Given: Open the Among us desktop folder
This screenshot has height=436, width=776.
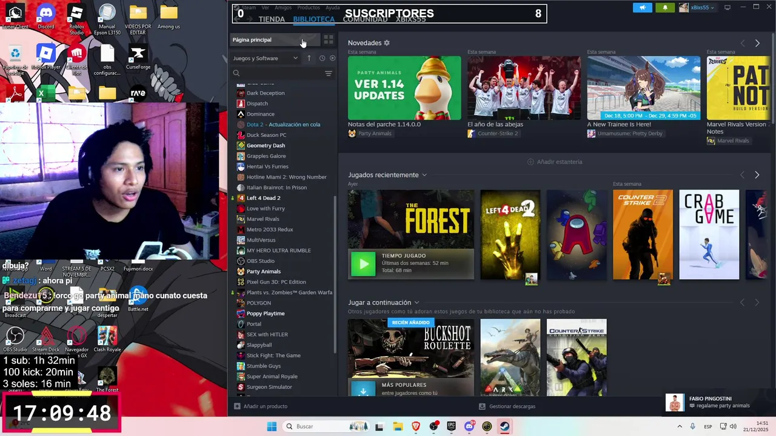Looking at the screenshot, I should point(169,16).
